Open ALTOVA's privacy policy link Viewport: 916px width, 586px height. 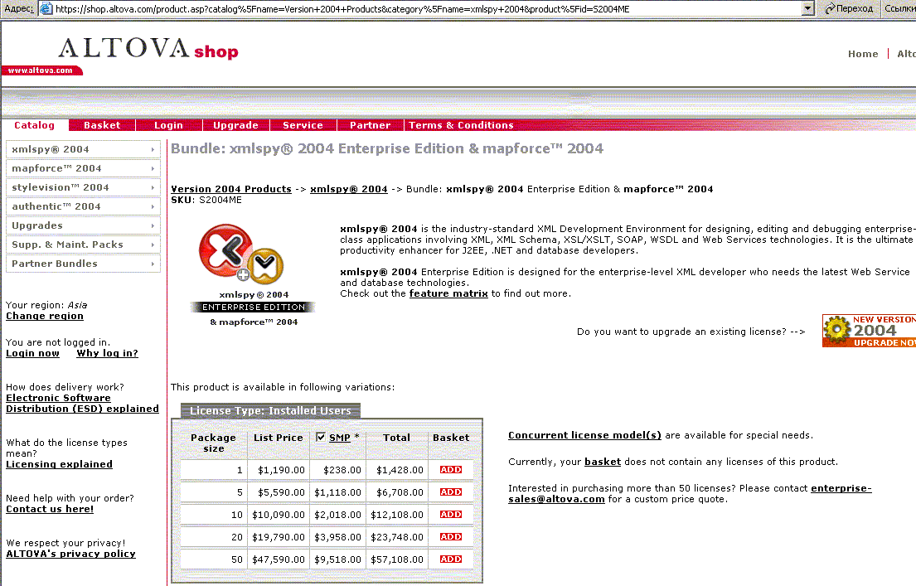pyautogui.click(x=70, y=554)
